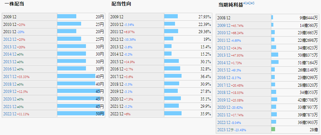
Task: Click the 当期純利益 heading
Action: 231,5
